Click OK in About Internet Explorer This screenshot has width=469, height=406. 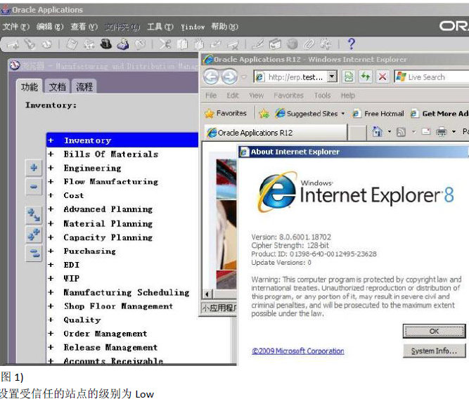[x=434, y=331]
